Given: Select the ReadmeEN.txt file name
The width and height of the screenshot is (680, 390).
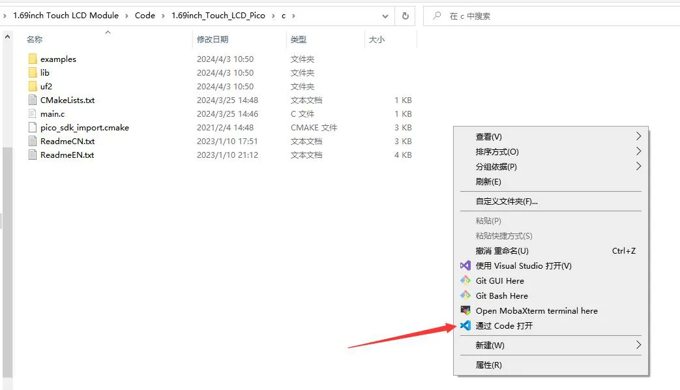Looking at the screenshot, I should tap(67, 155).
